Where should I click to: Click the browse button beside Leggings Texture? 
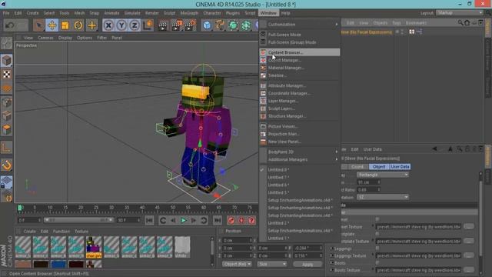point(469,255)
